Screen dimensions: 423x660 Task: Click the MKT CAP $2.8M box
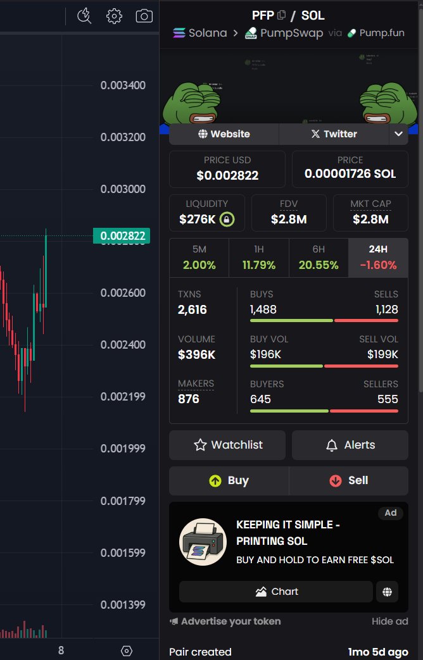point(370,213)
